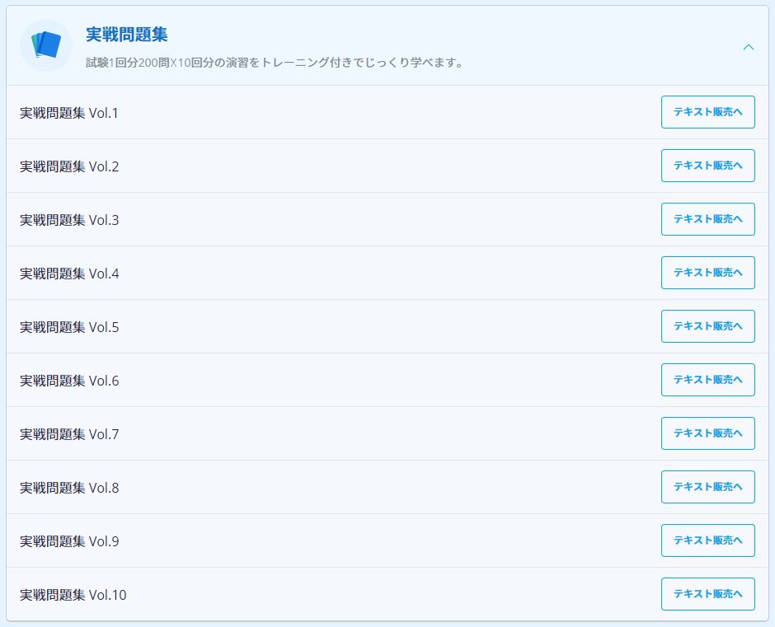Select the row text 実戦問題集 Vol.7
775x627 pixels.
click(69, 434)
